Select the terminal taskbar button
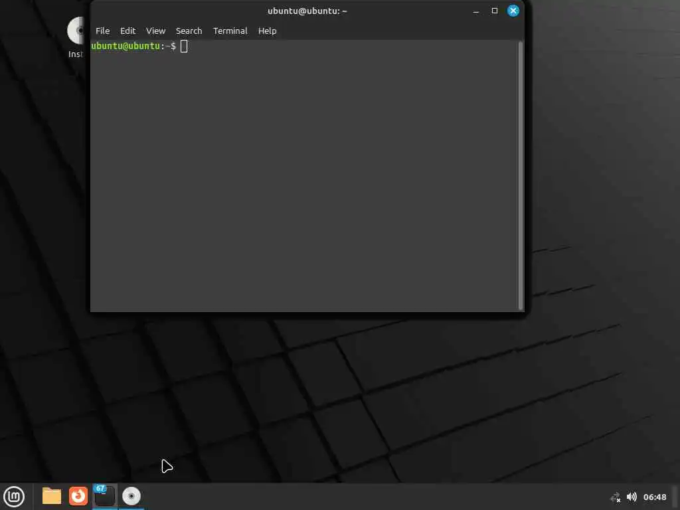This screenshot has height=510, width=680. coord(104,496)
